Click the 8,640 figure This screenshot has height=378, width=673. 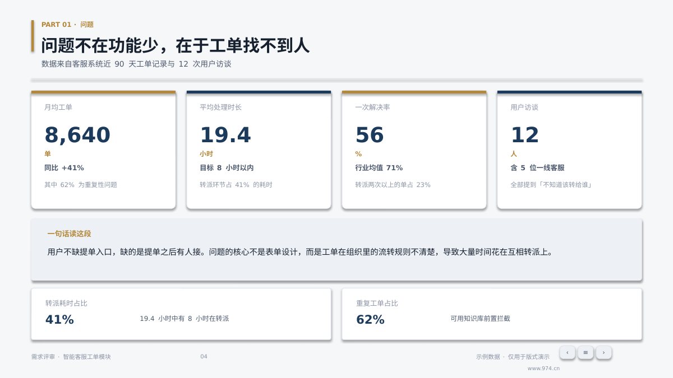pyautogui.click(x=77, y=136)
